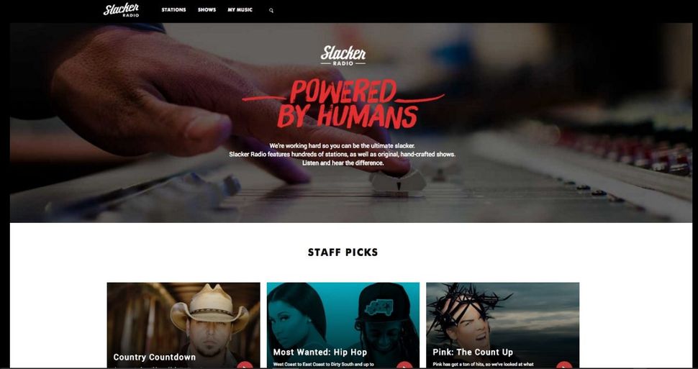The image size is (698, 369).
Task: Click the Slacker Radio hero banner logo
Action: [x=343, y=55]
